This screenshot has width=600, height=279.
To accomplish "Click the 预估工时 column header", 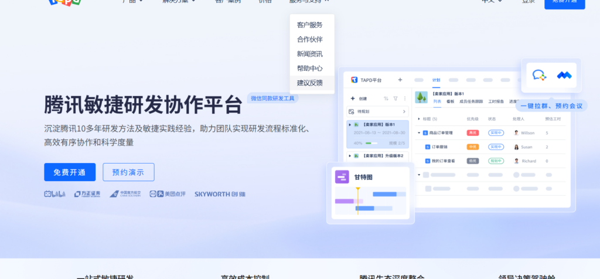I will tap(553, 119).
